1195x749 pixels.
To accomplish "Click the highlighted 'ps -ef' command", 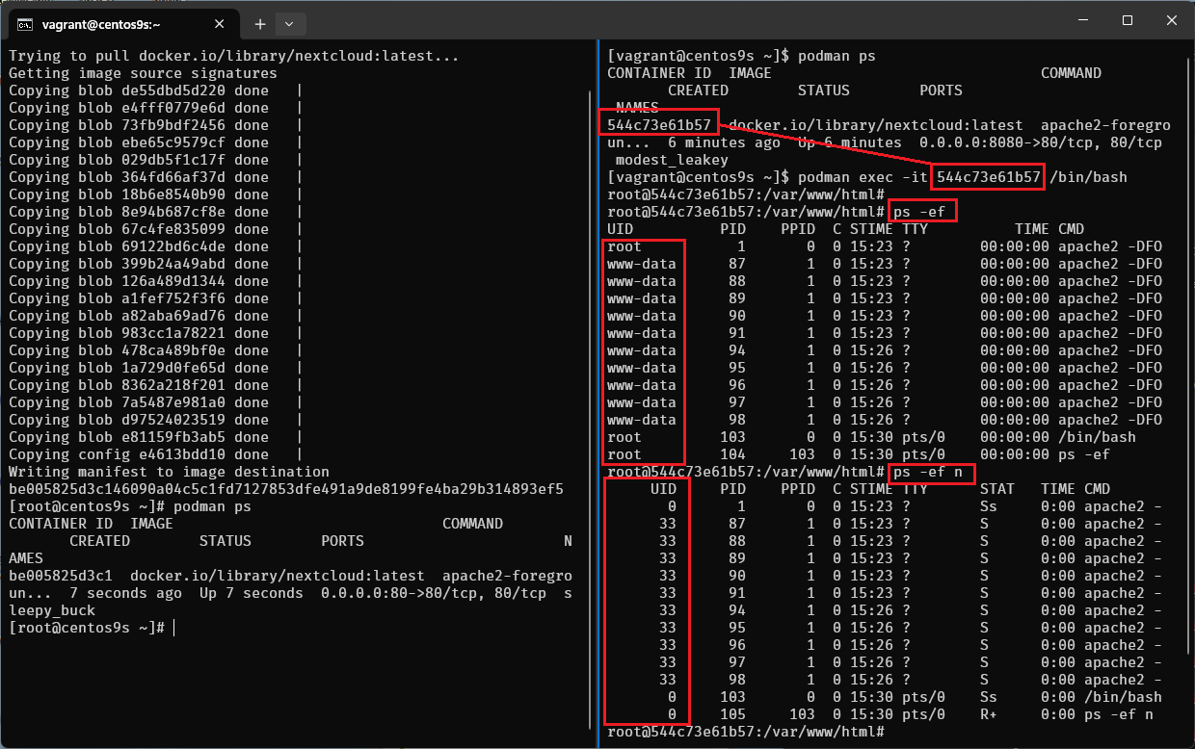I will tap(923, 212).
